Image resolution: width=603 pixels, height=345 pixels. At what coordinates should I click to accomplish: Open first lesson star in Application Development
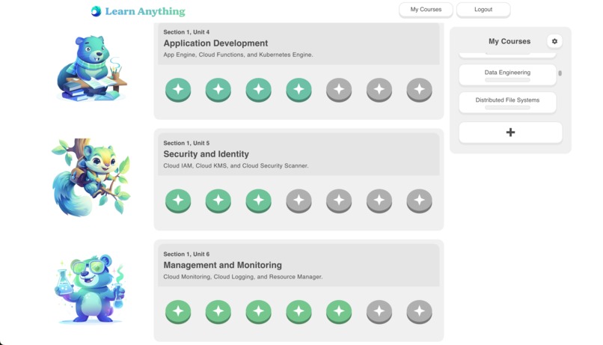[x=178, y=90]
